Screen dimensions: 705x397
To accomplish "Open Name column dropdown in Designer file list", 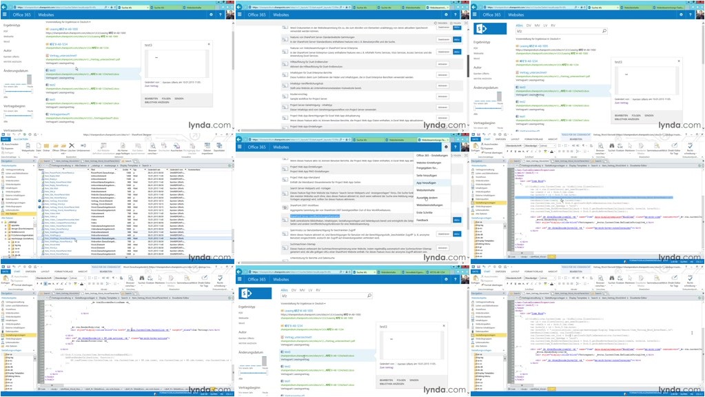I will [x=88, y=170].
